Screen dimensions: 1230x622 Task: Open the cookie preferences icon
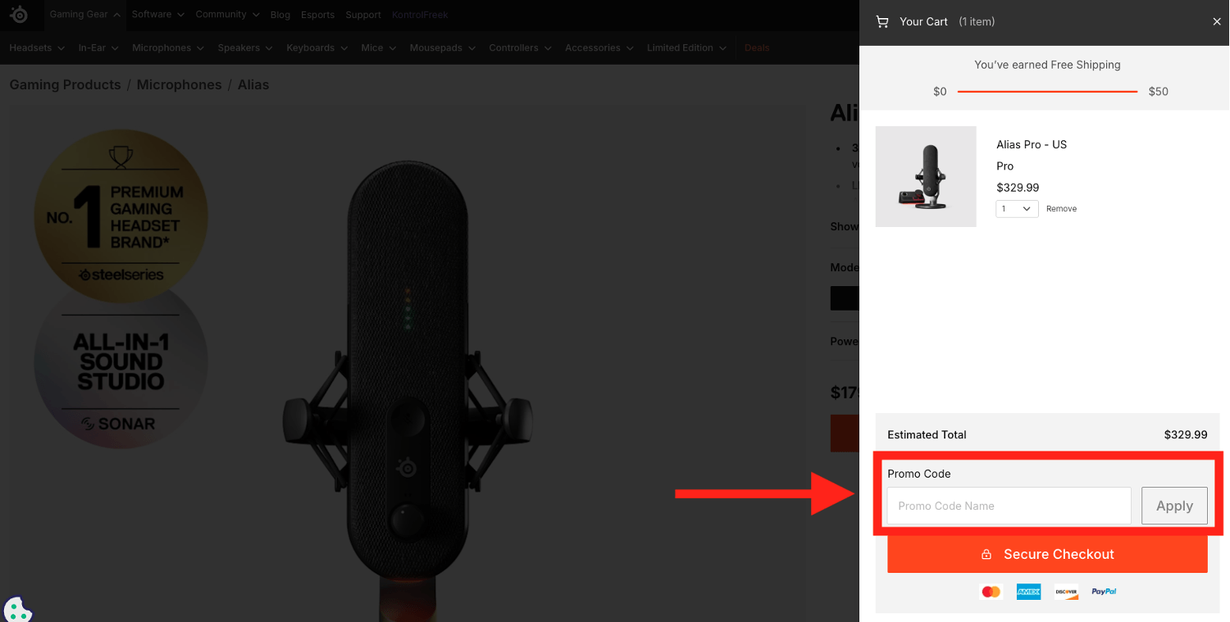point(17,610)
